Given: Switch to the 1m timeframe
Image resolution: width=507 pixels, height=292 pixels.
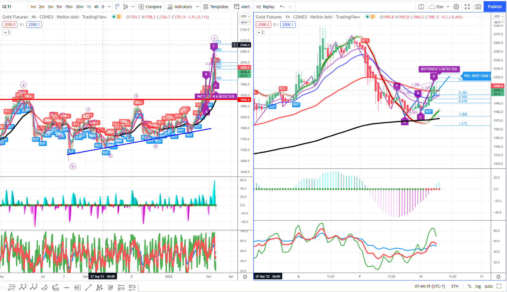Looking at the screenshot, I should (33, 7).
